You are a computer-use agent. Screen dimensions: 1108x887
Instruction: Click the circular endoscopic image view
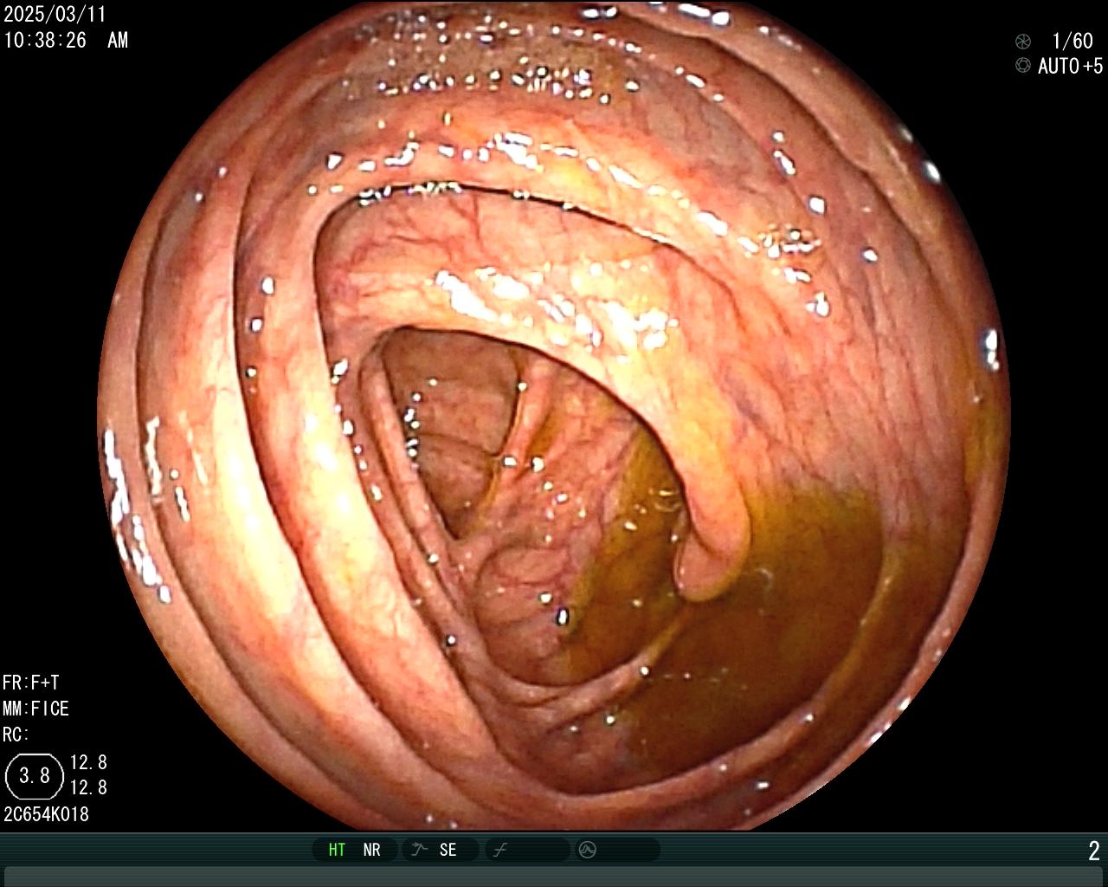[x=554, y=416]
